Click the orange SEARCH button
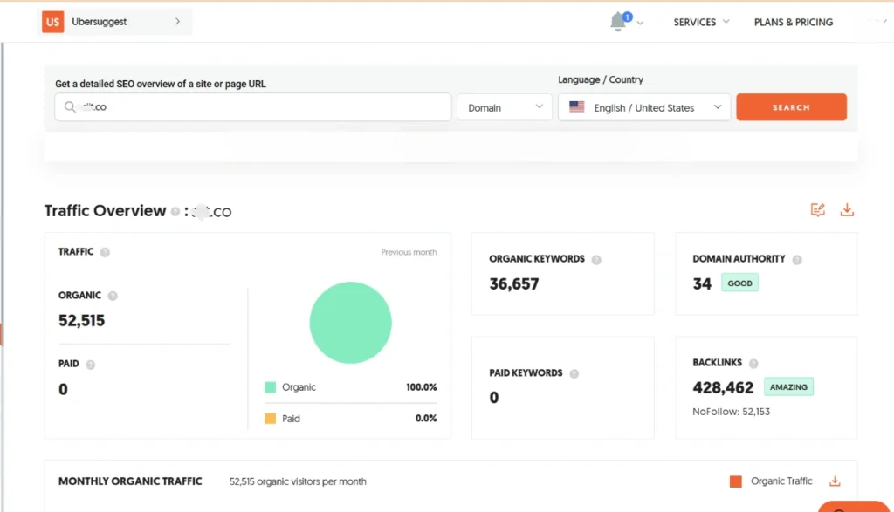Viewport: 894px width, 512px height. pyautogui.click(x=791, y=107)
